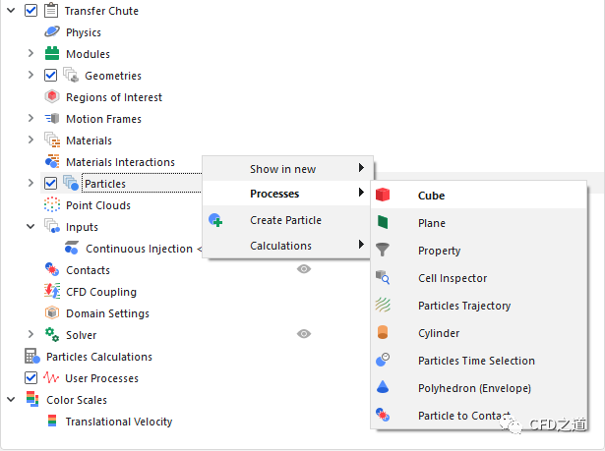
Task: Uncheck the Transfer Chute checkbox
Action: click(x=30, y=11)
